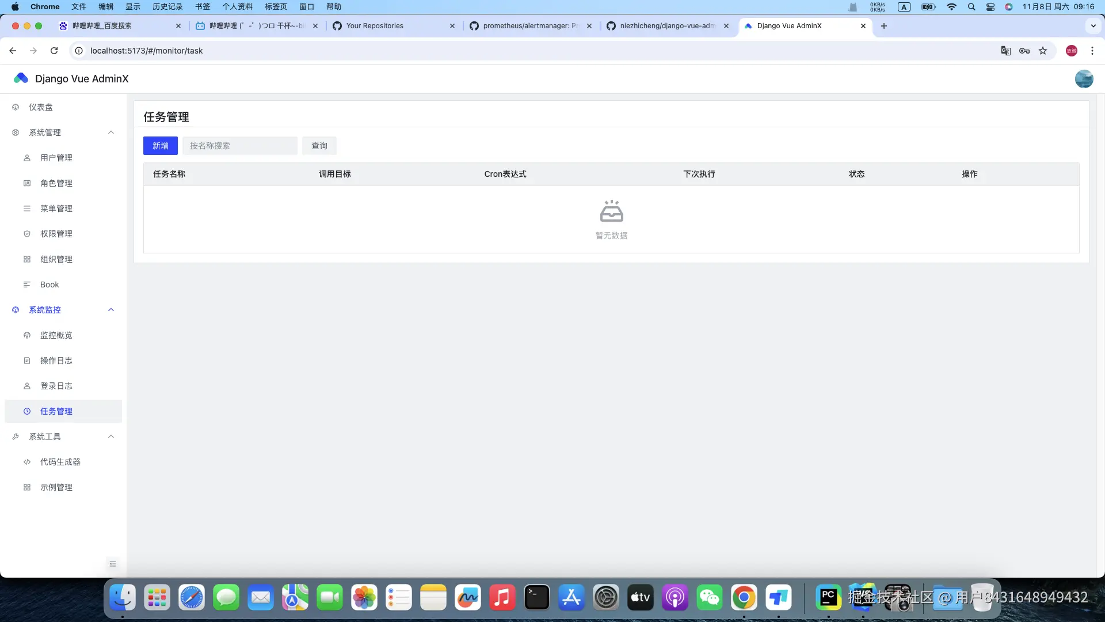
Task: Open 角色管理 in sidebar
Action: (56, 183)
